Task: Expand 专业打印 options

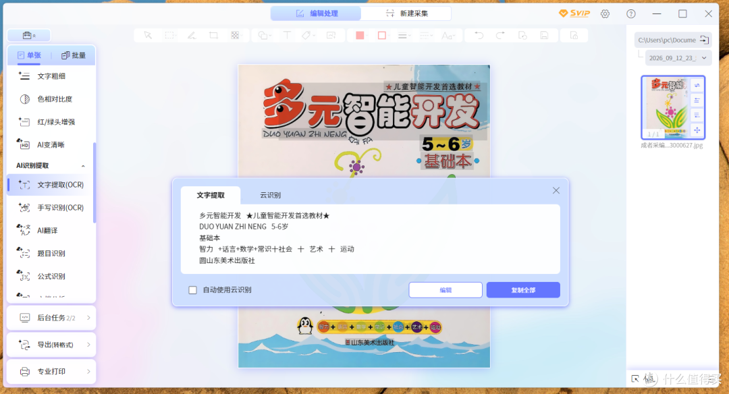Action: click(x=51, y=371)
